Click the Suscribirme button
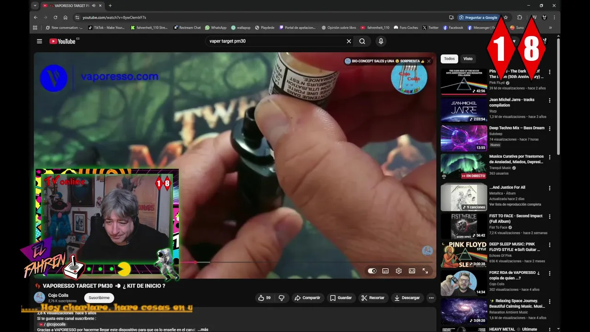This screenshot has width=590, height=332. coord(99,298)
